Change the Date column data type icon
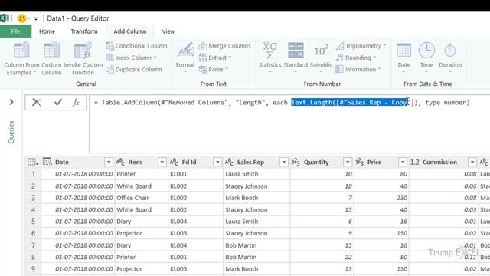The height and width of the screenshot is (276, 490). [47, 162]
